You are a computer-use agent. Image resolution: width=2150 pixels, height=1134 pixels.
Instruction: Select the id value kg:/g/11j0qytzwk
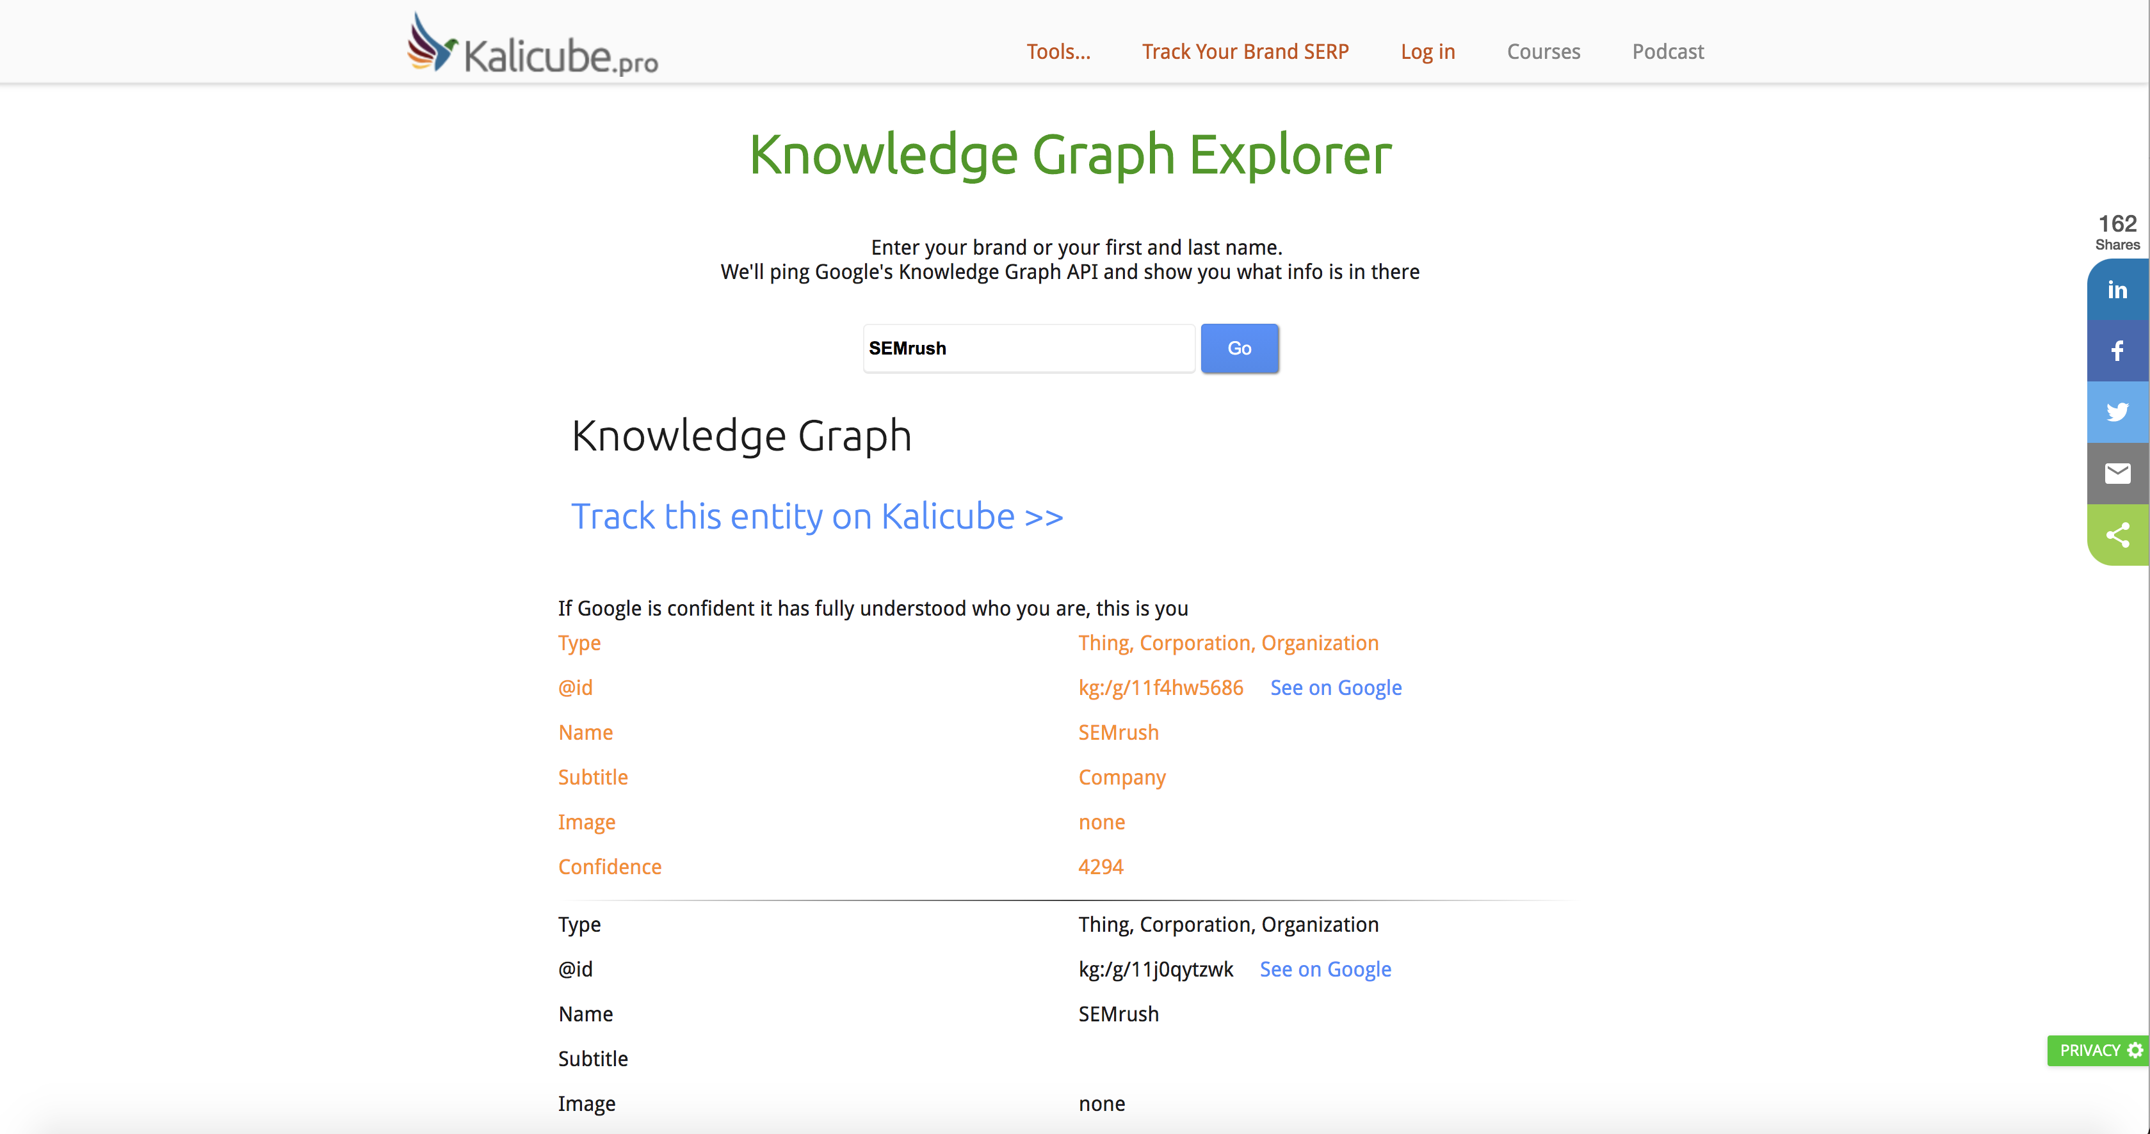click(1155, 969)
